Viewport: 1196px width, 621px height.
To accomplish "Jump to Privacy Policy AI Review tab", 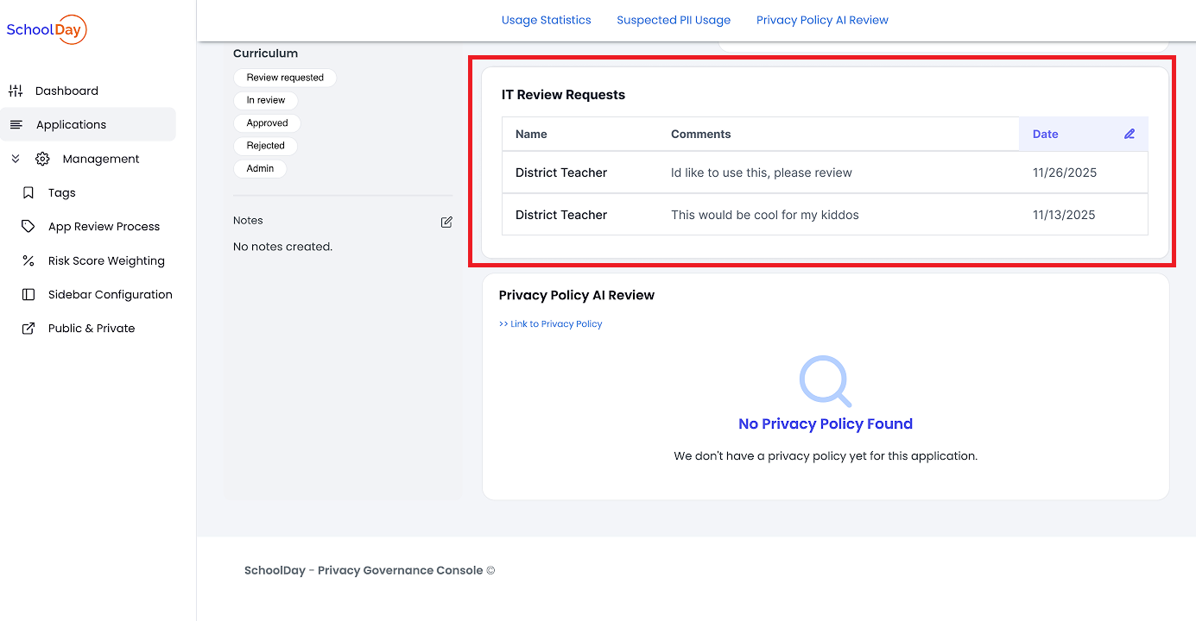I will pos(822,20).
